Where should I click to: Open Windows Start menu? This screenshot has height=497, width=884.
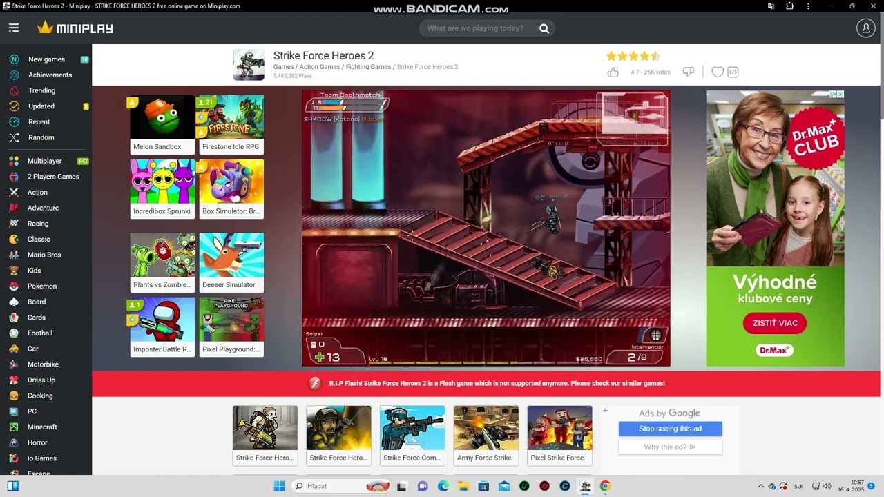tap(279, 486)
